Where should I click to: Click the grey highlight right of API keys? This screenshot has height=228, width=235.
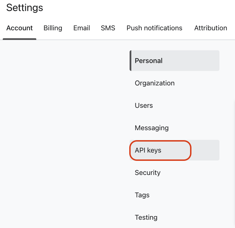pyautogui.click(x=205, y=150)
